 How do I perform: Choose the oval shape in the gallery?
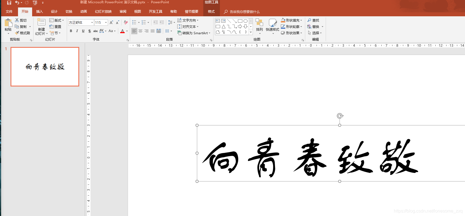245,21
